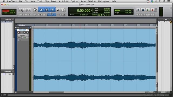Open Notification Center list icon
The height and width of the screenshot is (97, 173).
pos(169,1)
